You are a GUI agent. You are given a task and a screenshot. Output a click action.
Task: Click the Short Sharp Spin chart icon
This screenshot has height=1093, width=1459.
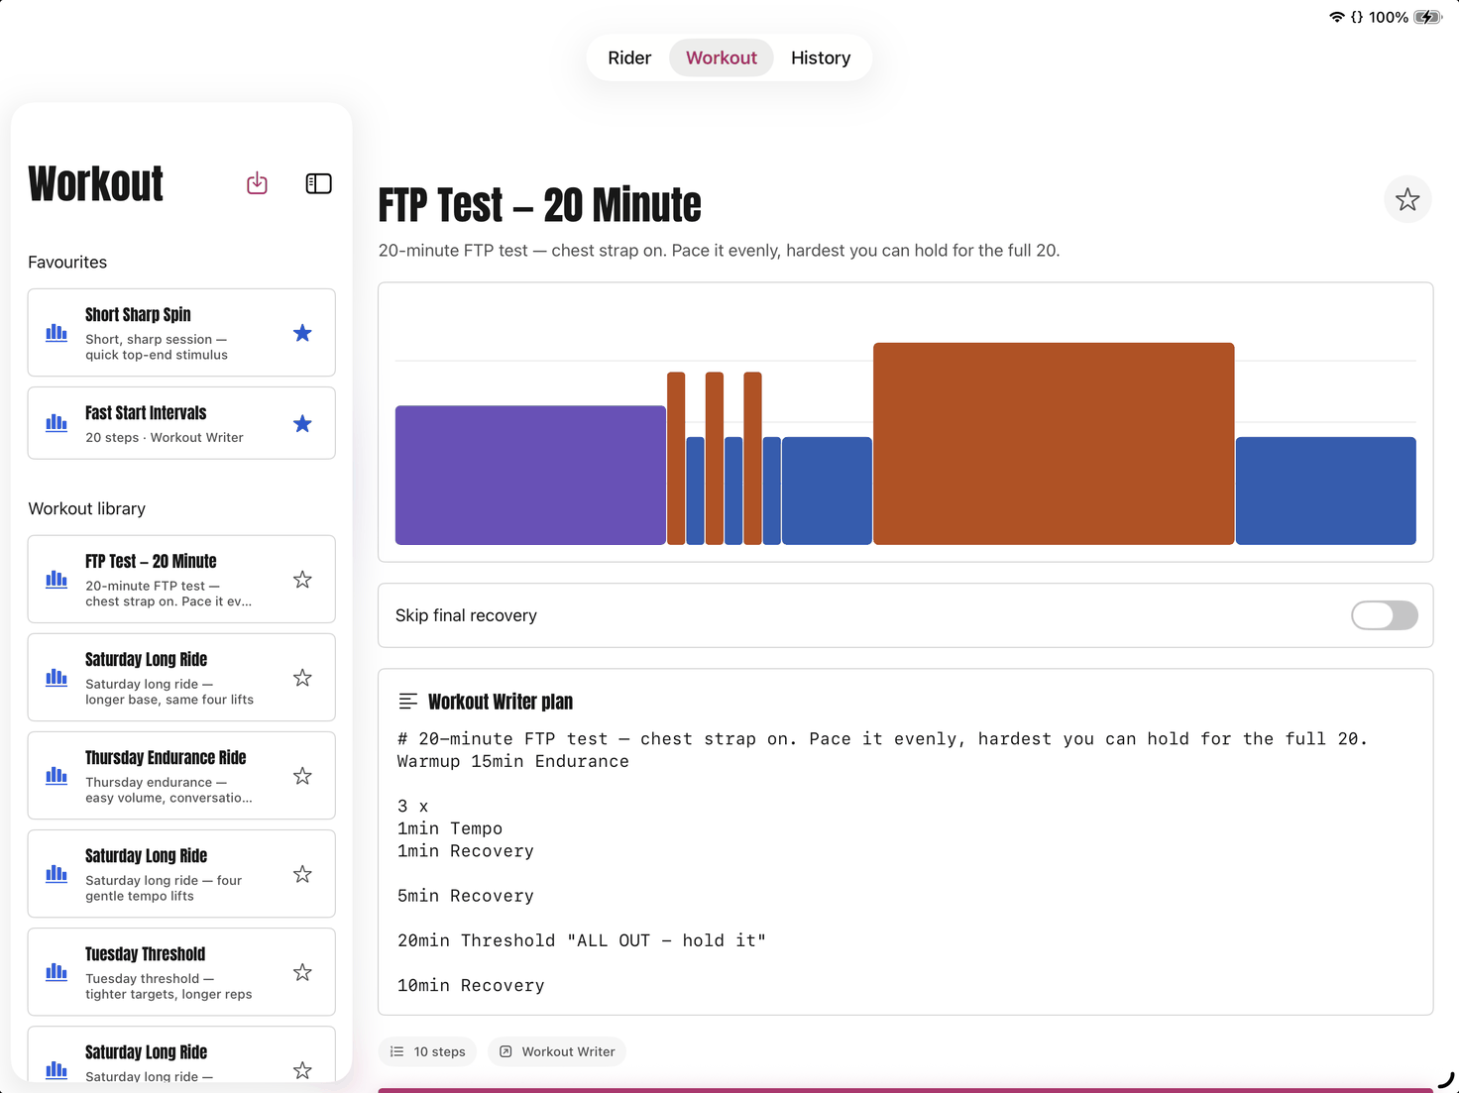coord(56,333)
